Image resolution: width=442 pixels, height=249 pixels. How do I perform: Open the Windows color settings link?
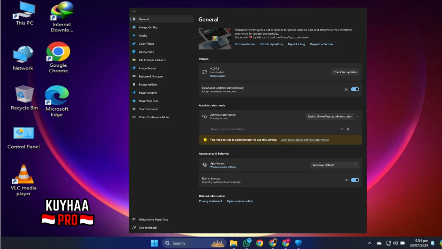click(x=223, y=167)
